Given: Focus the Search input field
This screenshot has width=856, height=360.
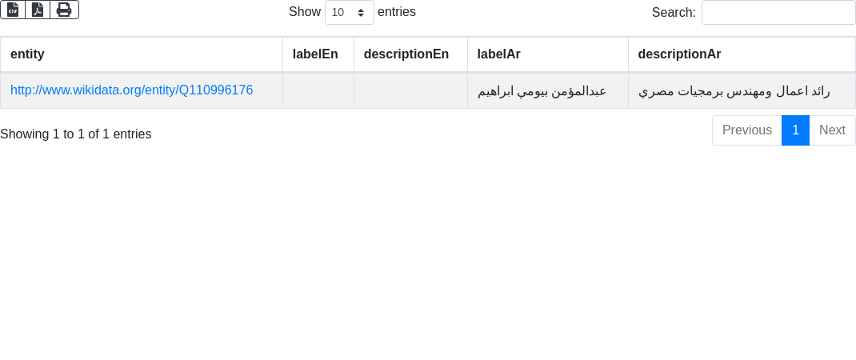Looking at the screenshot, I should pyautogui.click(x=778, y=12).
